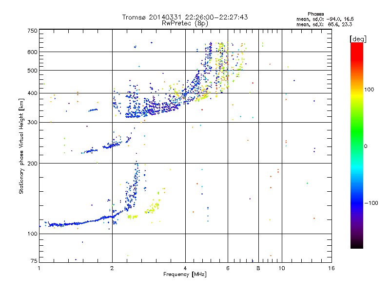Click the blue E-layer trace near 110 km
This screenshot has height=292, width=390.
coord(82,223)
